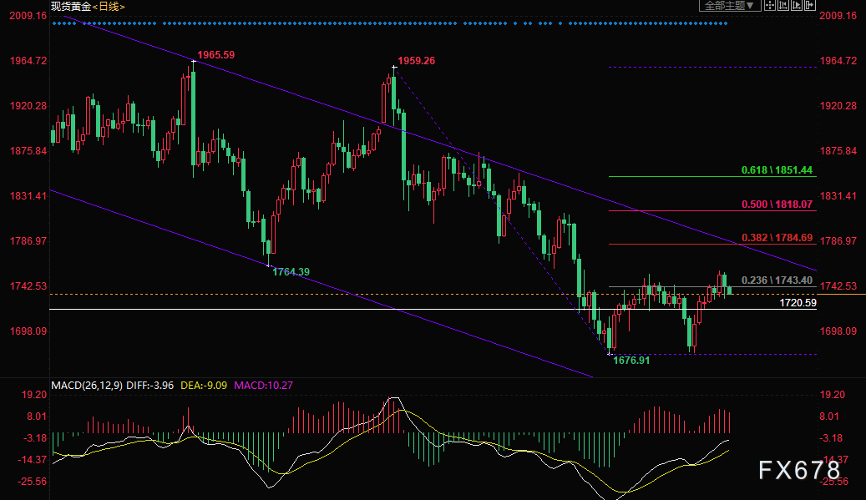Click the rightmost chart exit icon
Image resolution: width=866 pixels, height=500 pixels.
[809, 6]
